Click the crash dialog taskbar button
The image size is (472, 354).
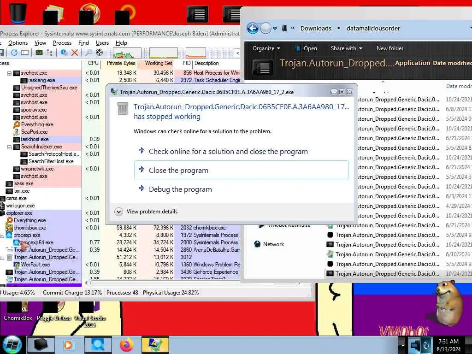pos(155,345)
